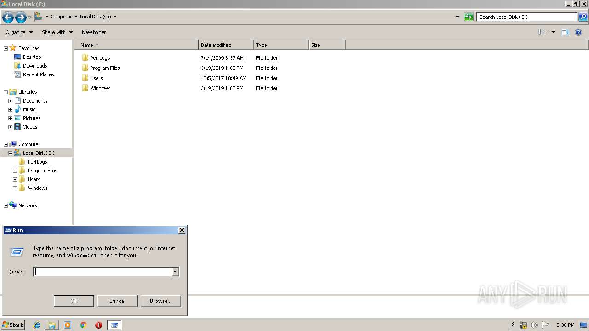Image resolution: width=589 pixels, height=331 pixels.
Task: Sort files by Size column
Action: tap(327, 45)
